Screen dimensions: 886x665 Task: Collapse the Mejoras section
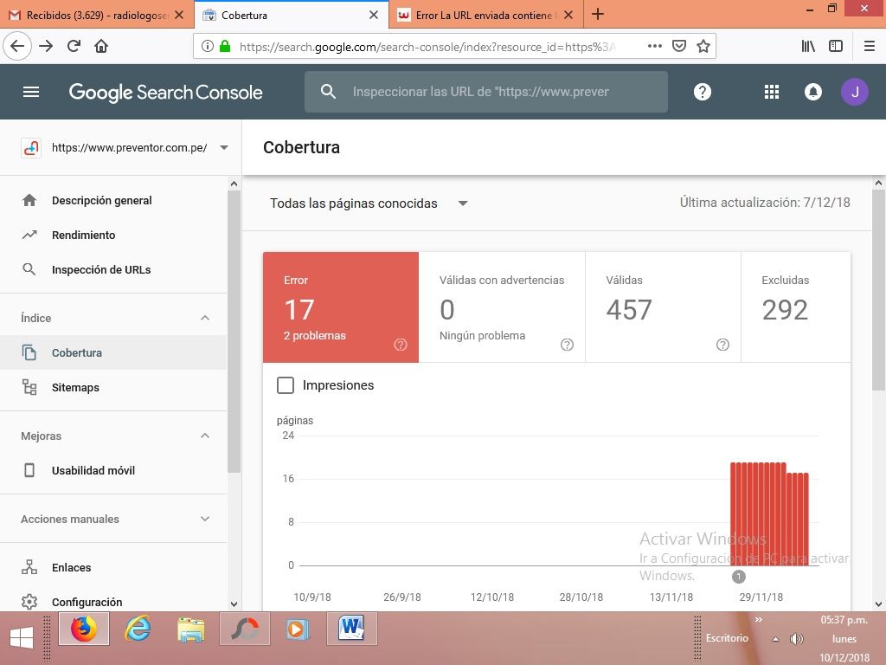pos(205,436)
